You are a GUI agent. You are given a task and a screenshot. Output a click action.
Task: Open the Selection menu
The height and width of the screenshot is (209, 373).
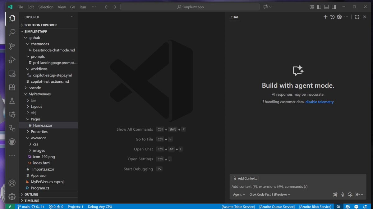pos(46,7)
